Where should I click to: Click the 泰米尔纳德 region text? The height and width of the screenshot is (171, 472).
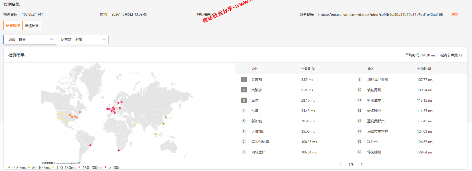coord(260,142)
